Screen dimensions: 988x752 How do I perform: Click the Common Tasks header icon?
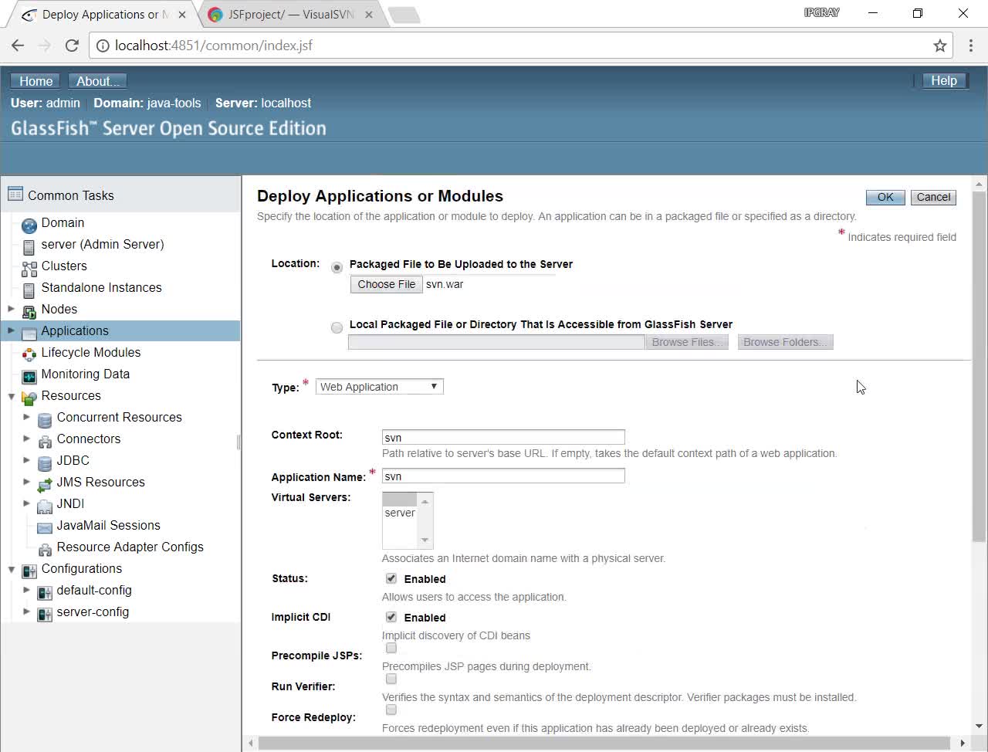pos(15,194)
